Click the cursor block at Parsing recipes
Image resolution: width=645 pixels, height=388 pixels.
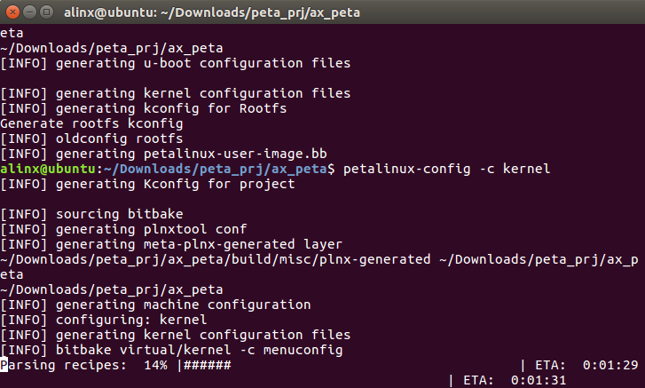click(4, 365)
